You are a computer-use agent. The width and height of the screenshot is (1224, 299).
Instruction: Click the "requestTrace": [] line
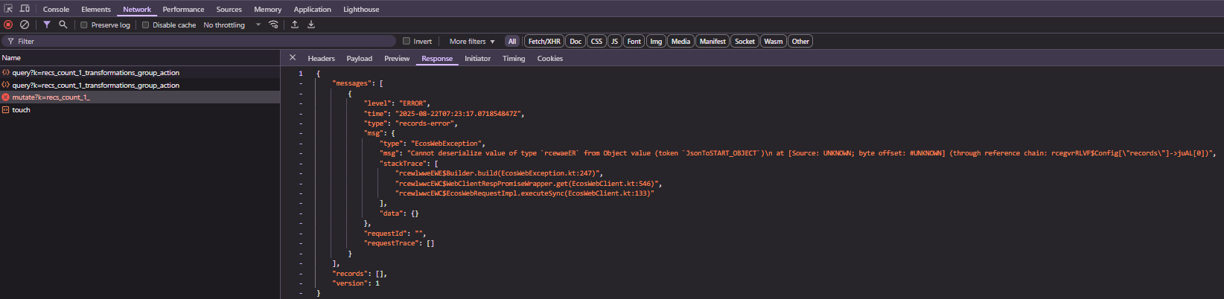click(x=399, y=243)
